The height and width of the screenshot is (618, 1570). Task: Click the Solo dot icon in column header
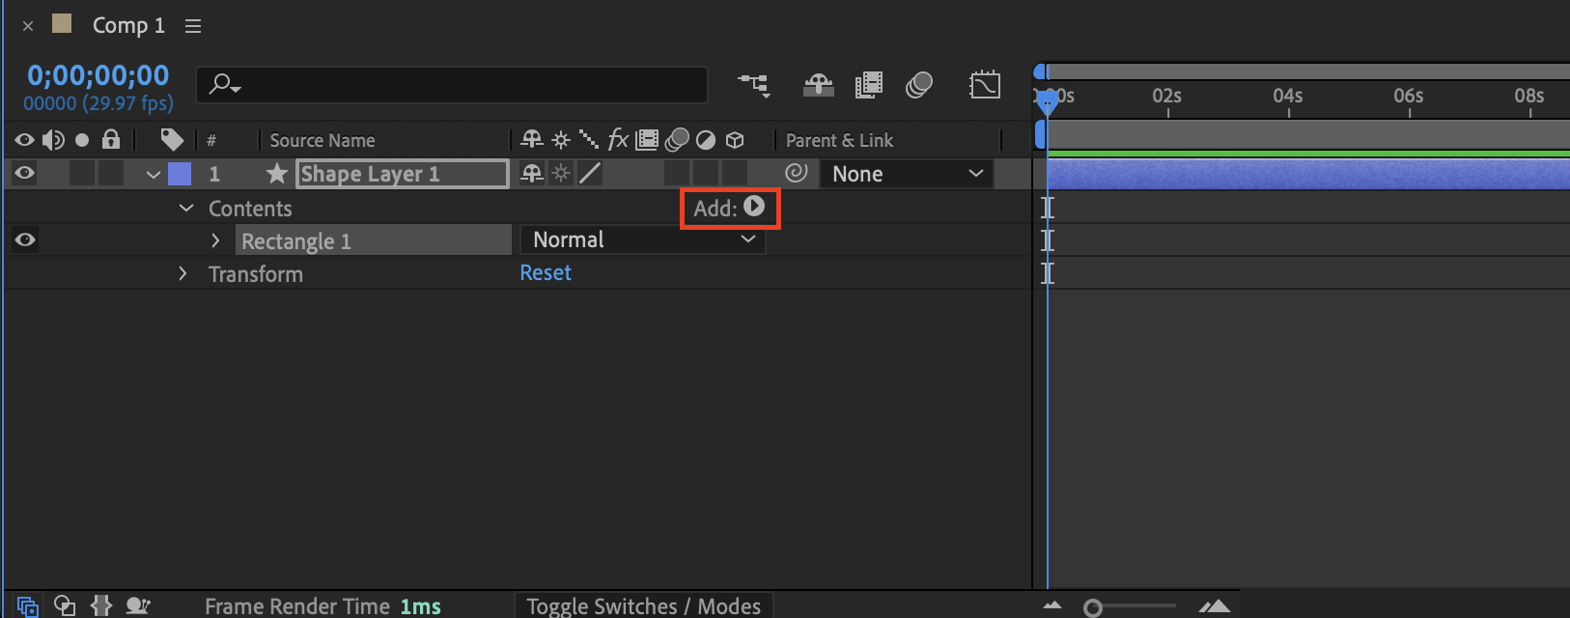[x=82, y=140]
